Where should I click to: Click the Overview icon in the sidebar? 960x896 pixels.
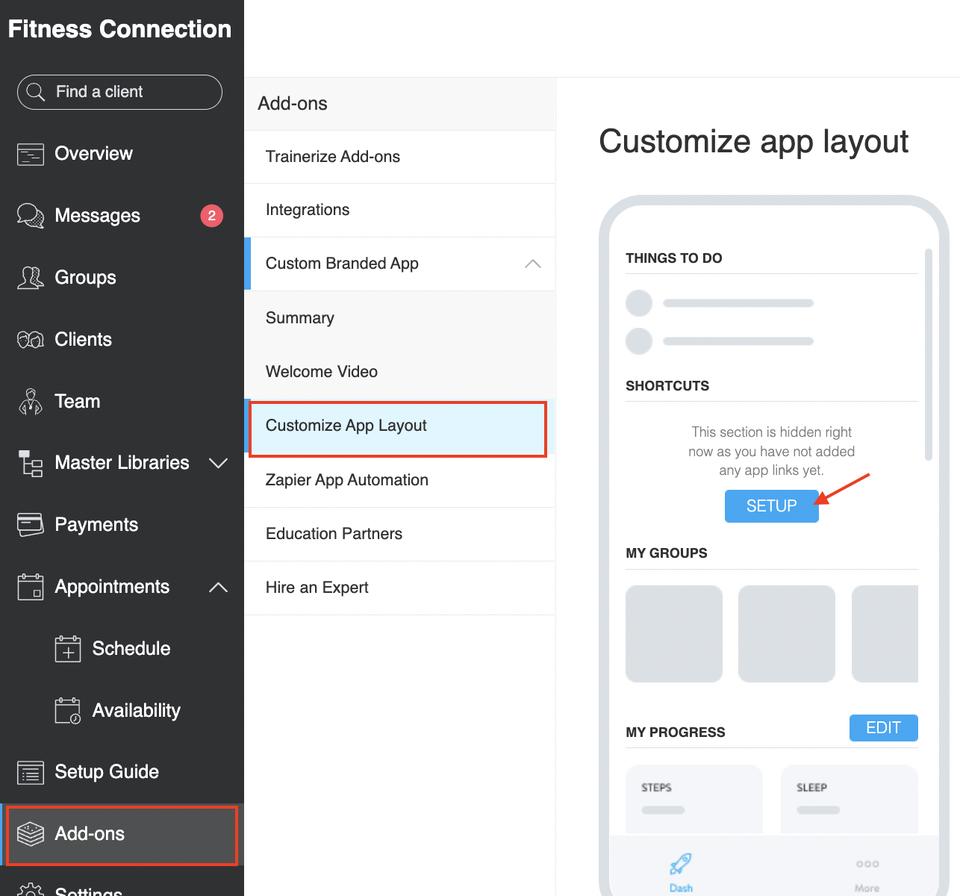point(31,154)
